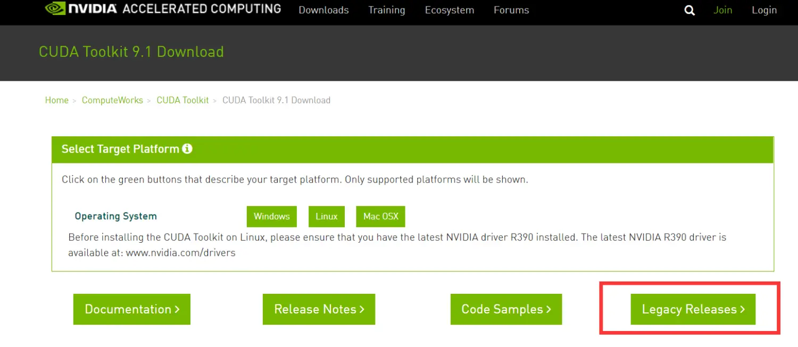
Task: Open Legacy Releases
Action: pyautogui.click(x=693, y=309)
